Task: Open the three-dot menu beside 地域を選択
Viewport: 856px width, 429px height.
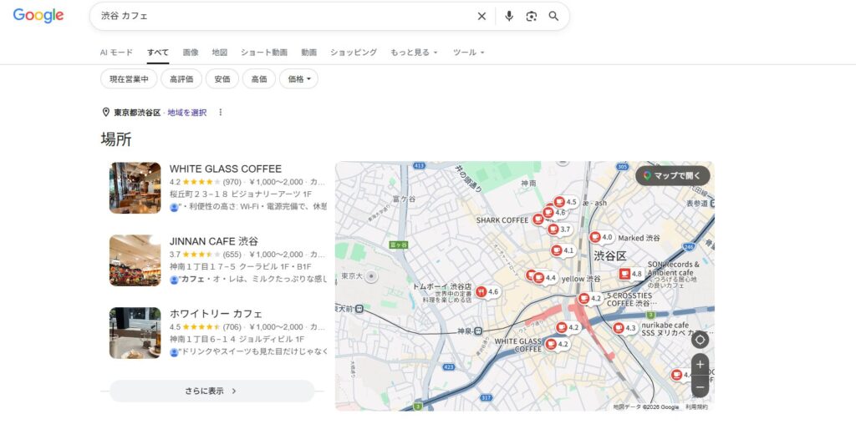Action: (221, 113)
